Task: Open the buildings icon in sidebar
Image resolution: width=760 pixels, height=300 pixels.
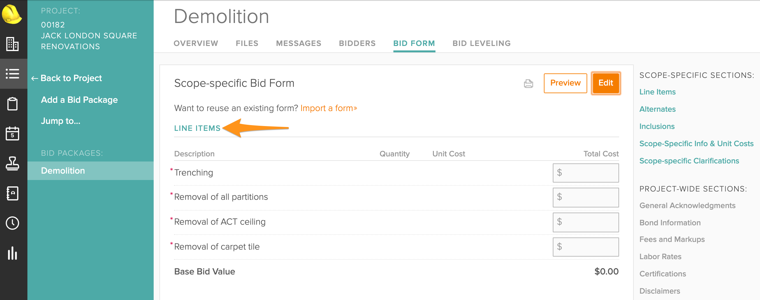Action: 12,44
